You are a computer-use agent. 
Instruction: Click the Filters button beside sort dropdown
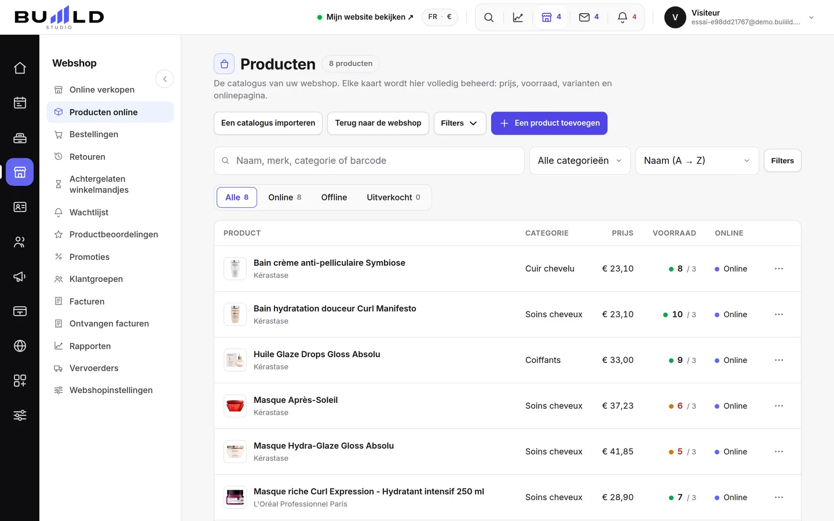[782, 160]
